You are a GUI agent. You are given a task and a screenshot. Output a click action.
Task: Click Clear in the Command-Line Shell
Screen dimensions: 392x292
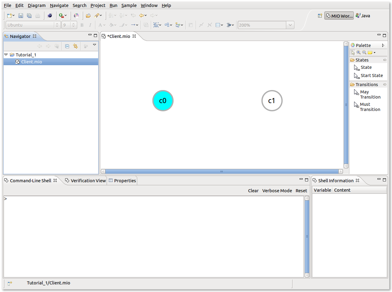click(253, 191)
